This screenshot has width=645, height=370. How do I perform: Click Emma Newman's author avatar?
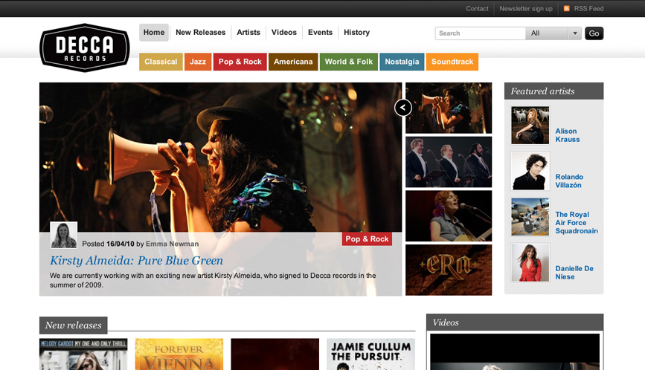[64, 236]
